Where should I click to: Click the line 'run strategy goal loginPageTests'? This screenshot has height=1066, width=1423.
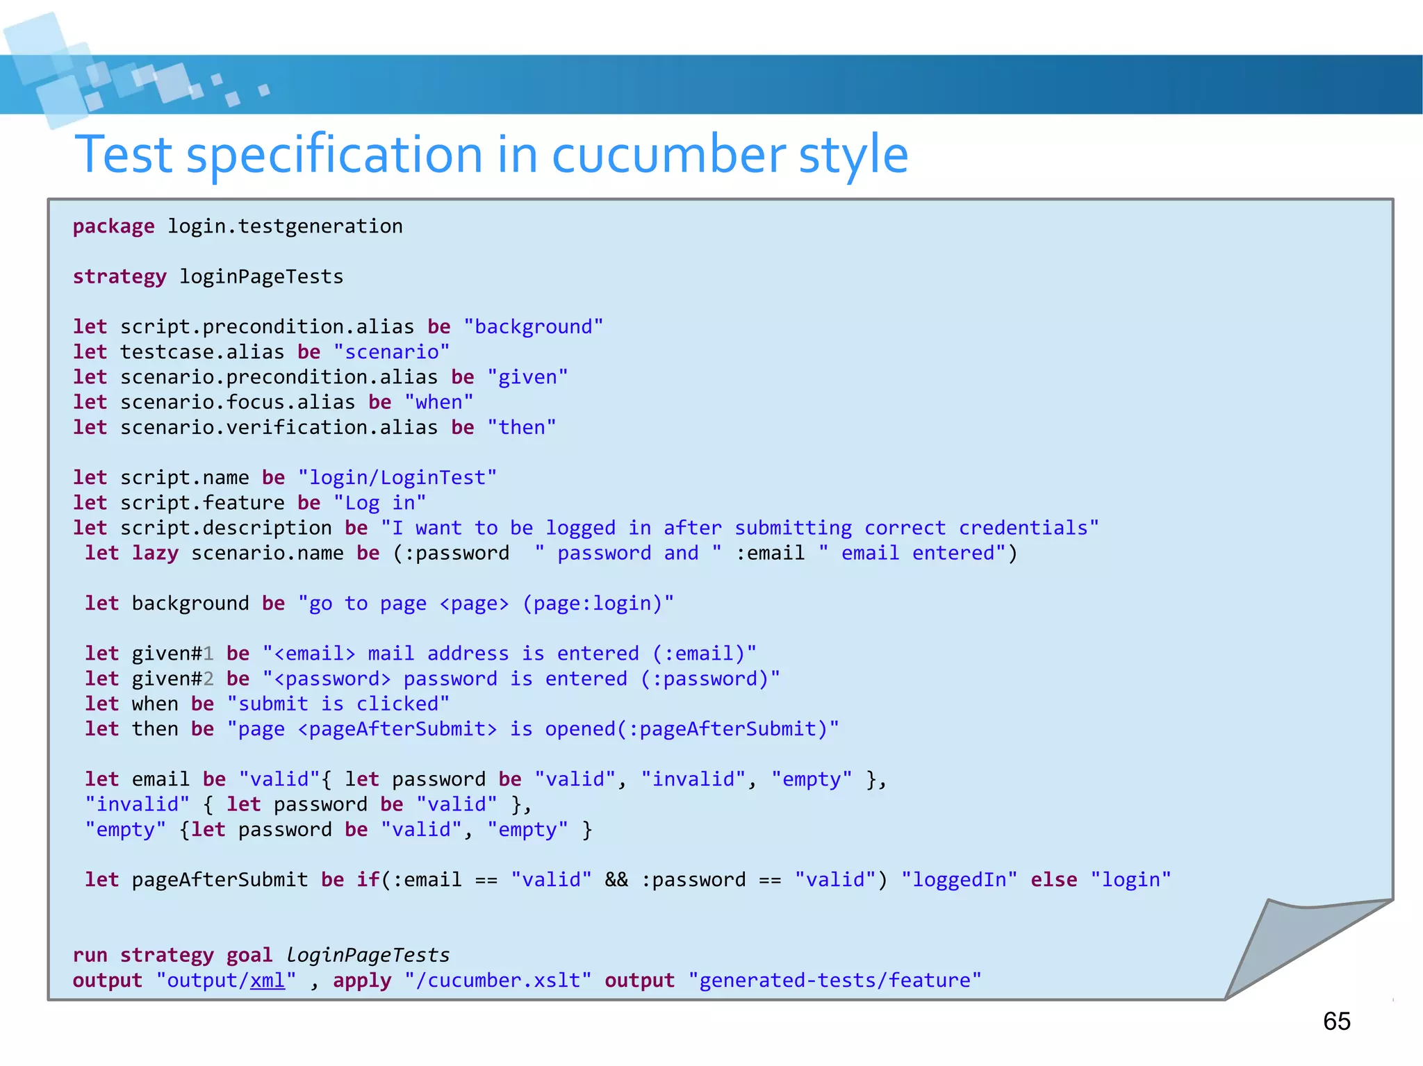click(x=261, y=956)
